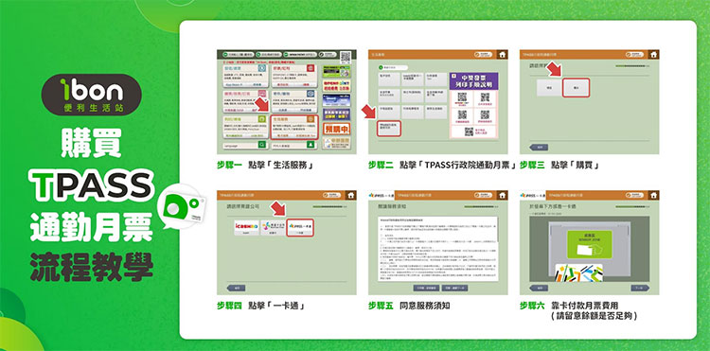Click the green member icon in step one
The width and height of the screenshot is (710, 351).
tap(311, 145)
